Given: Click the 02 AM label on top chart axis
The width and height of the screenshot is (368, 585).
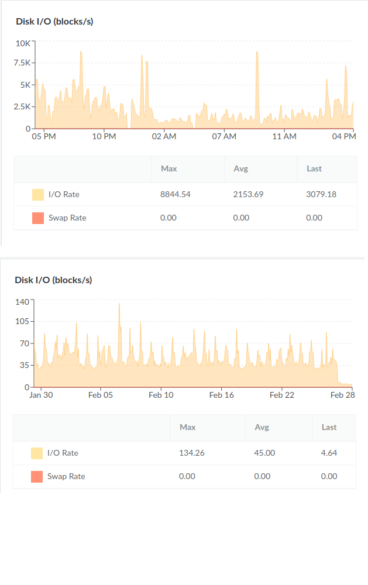Looking at the screenshot, I should click(x=164, y=136).
